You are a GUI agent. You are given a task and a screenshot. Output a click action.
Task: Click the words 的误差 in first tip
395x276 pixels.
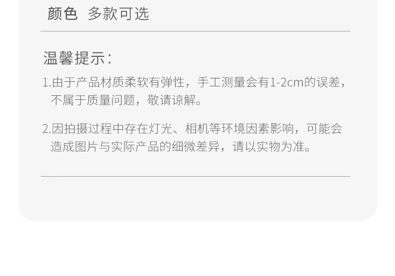[322, 82]
